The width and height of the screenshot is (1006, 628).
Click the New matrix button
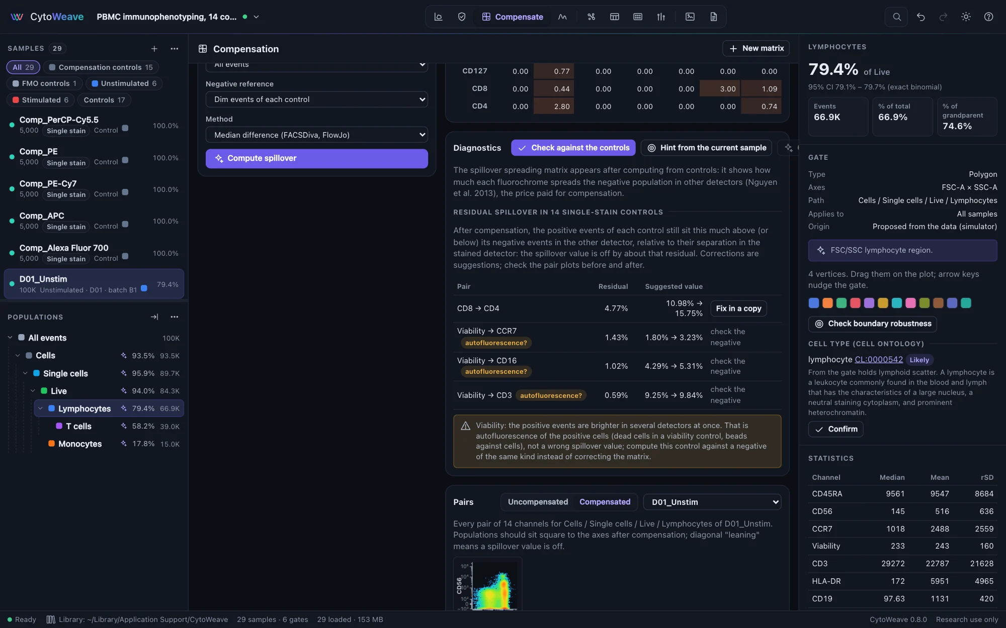point(756,48)
